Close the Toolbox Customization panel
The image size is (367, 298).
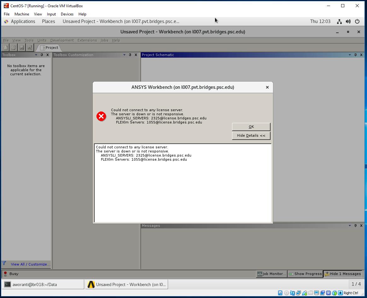136,55
